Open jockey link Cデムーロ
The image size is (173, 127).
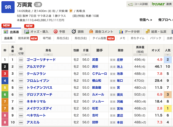(99, 73)
